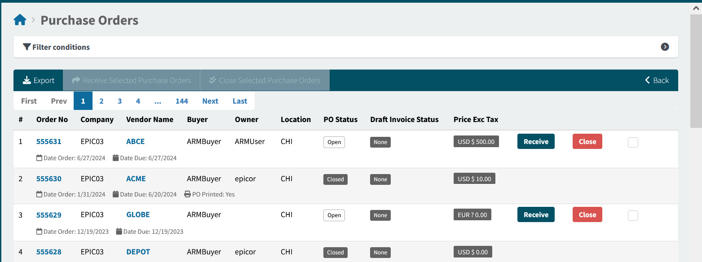Click the Back chevron icon
The height and width of the screenshot is (262, 702).
coord(647,80)
